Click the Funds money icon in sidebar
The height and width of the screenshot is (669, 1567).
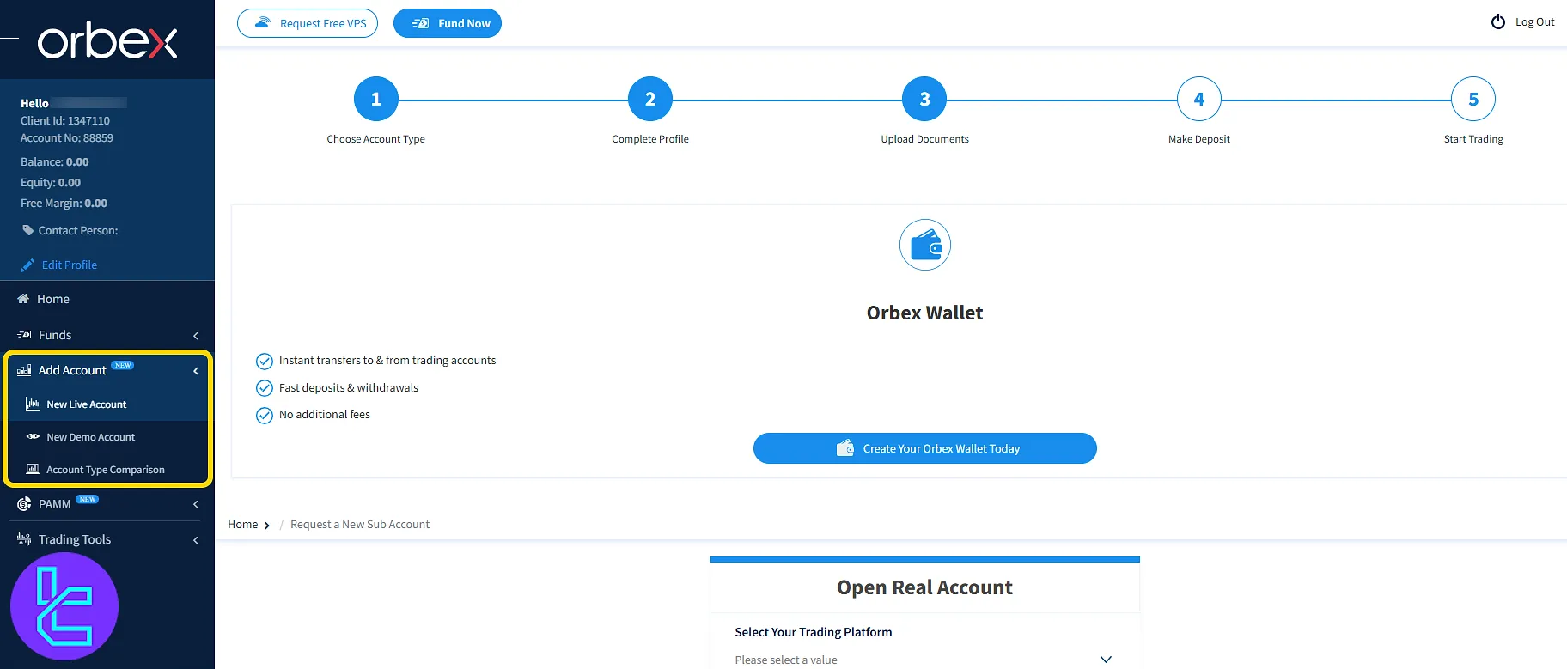24,335
